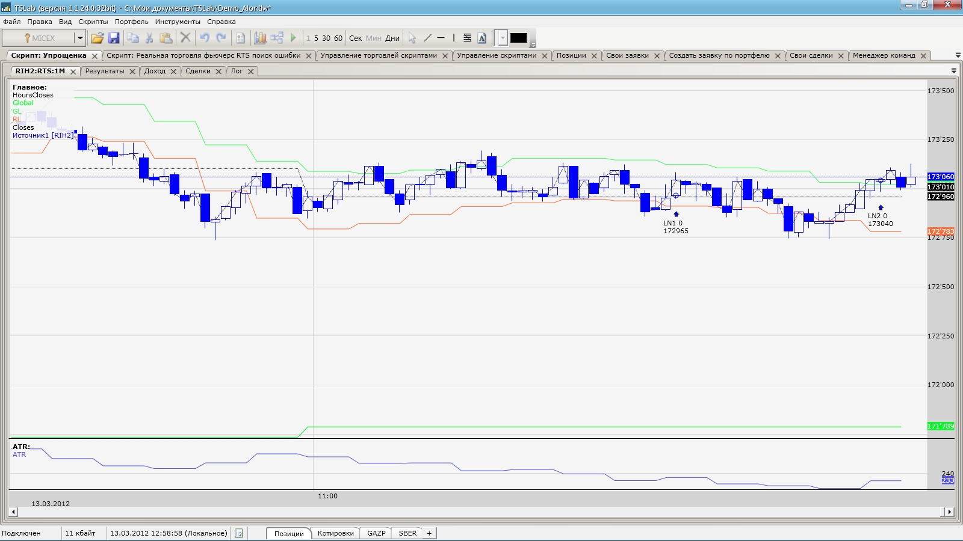
Task: Open the Котировки bottom tab
Action: pyautogui.click(x=335, y=533)
